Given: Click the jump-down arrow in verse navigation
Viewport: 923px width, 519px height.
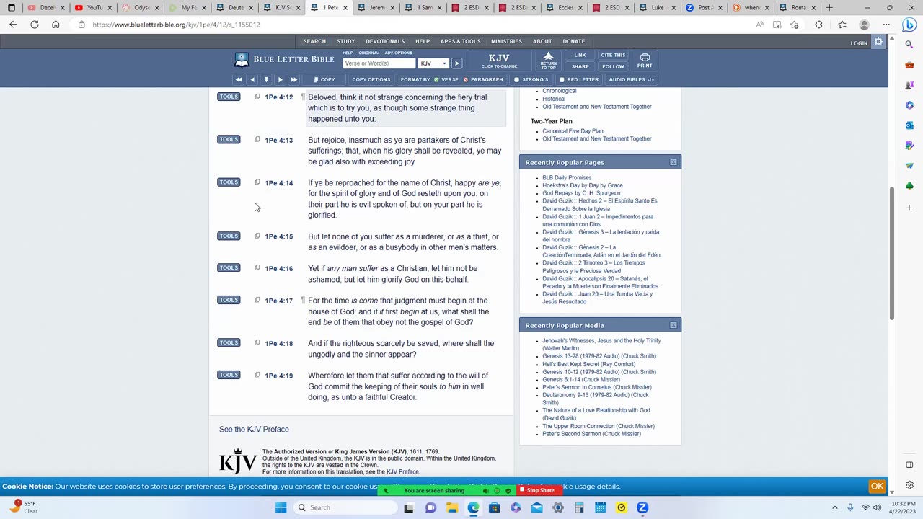Looking at the screenshot, I should (x=266, y=79).
